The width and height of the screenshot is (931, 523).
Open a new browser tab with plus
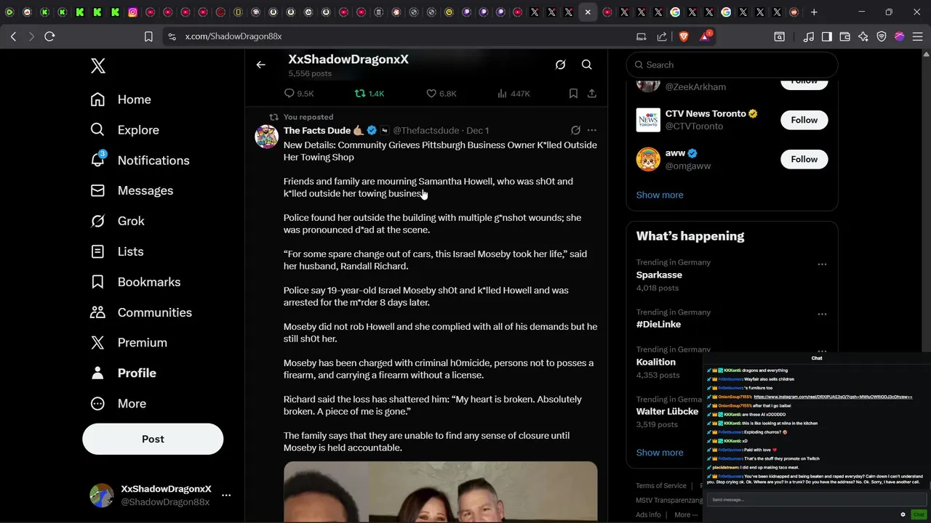[814, 12]
